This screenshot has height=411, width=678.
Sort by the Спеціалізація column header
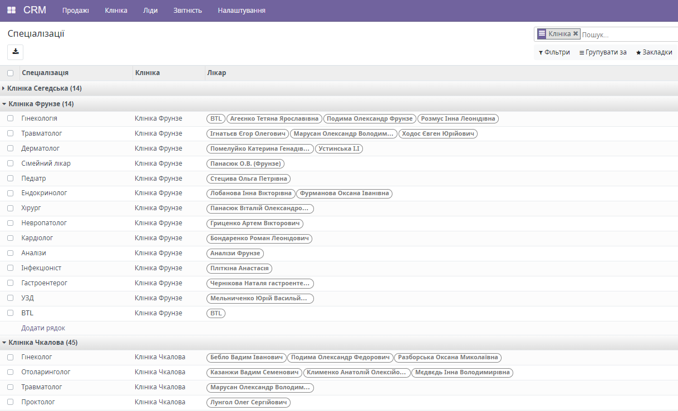tap(45, 73)
